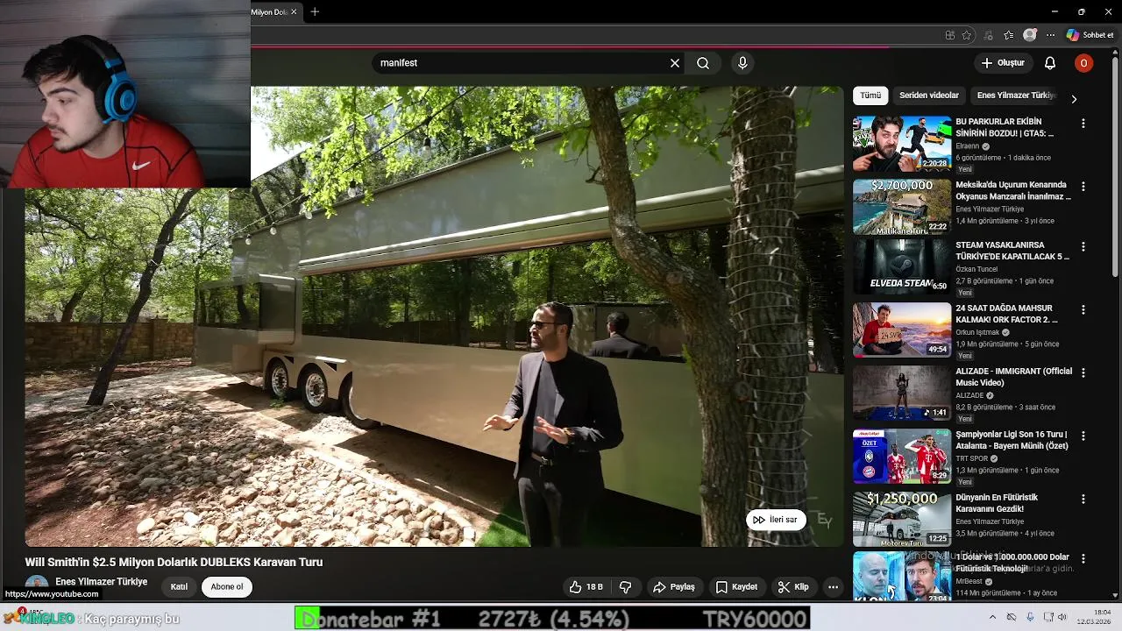Click the Orkun Işıtmak channel name
The width and height of the screenshot is (1122, 631).
977,333
